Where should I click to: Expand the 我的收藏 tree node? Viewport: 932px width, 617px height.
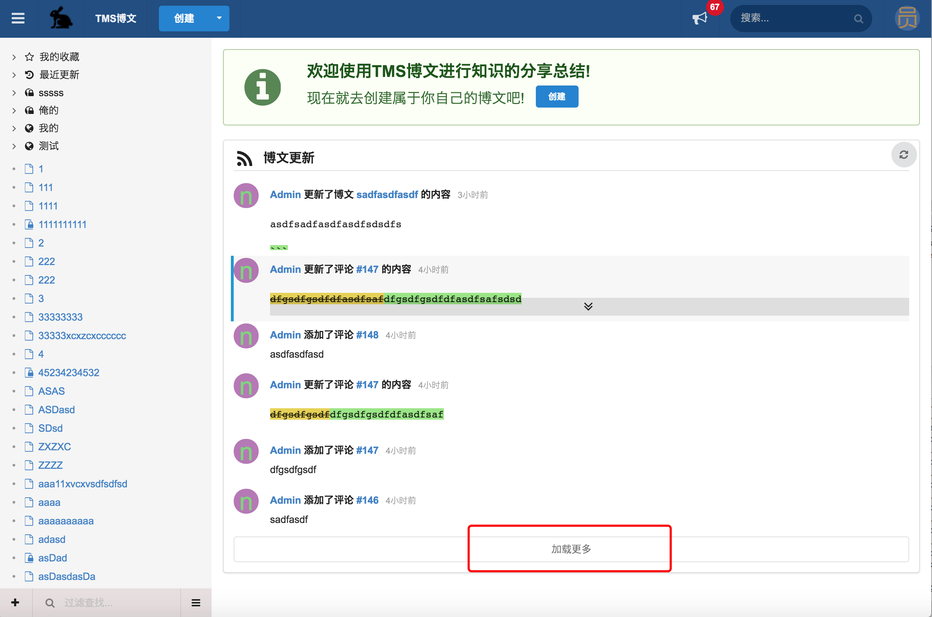tap(14, 57)
